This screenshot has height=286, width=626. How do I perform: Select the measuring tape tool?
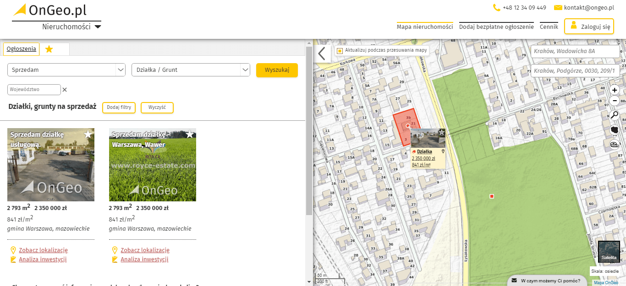(615, 145)
